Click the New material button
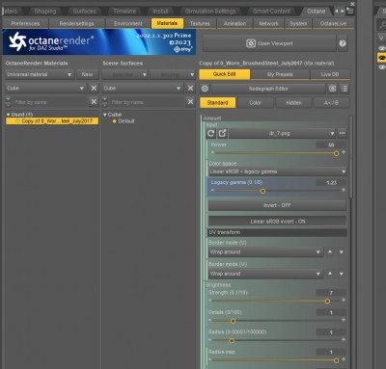The height and width of the screenshot is (369, 386). coord(87,74)
